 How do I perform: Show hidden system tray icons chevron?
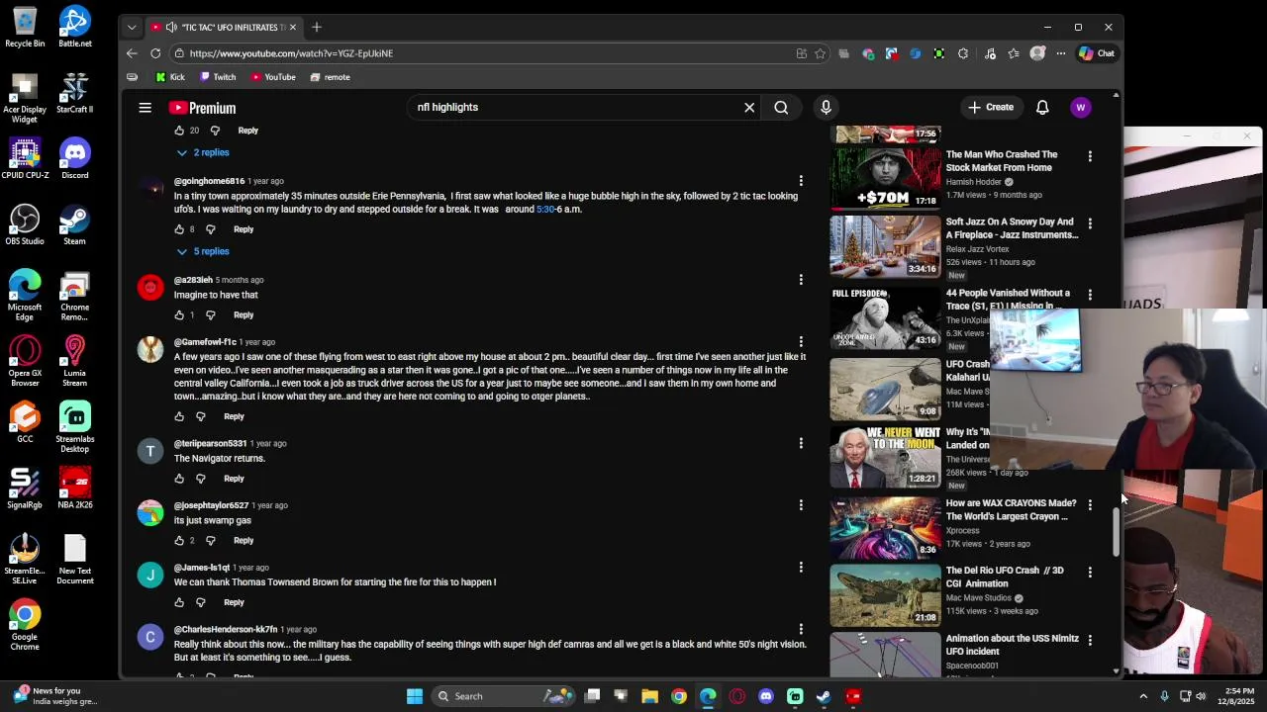click(x=1143, y=696)
